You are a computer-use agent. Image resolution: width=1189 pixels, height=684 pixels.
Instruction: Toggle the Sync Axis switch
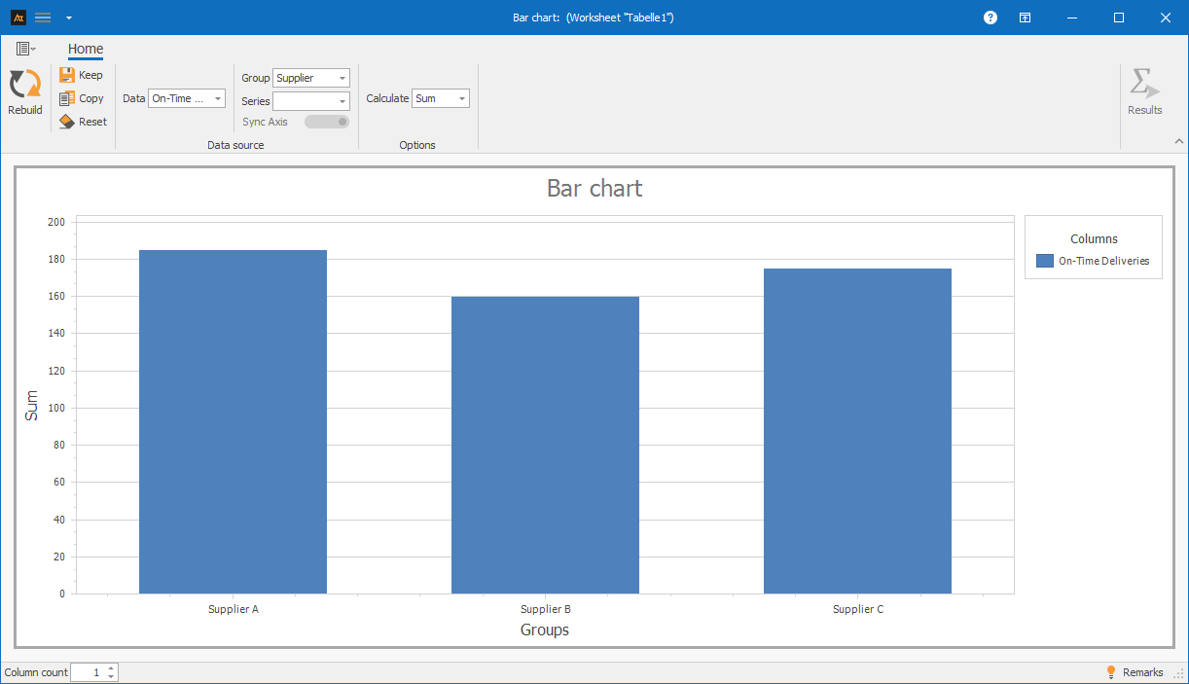(x=327, y=122)
